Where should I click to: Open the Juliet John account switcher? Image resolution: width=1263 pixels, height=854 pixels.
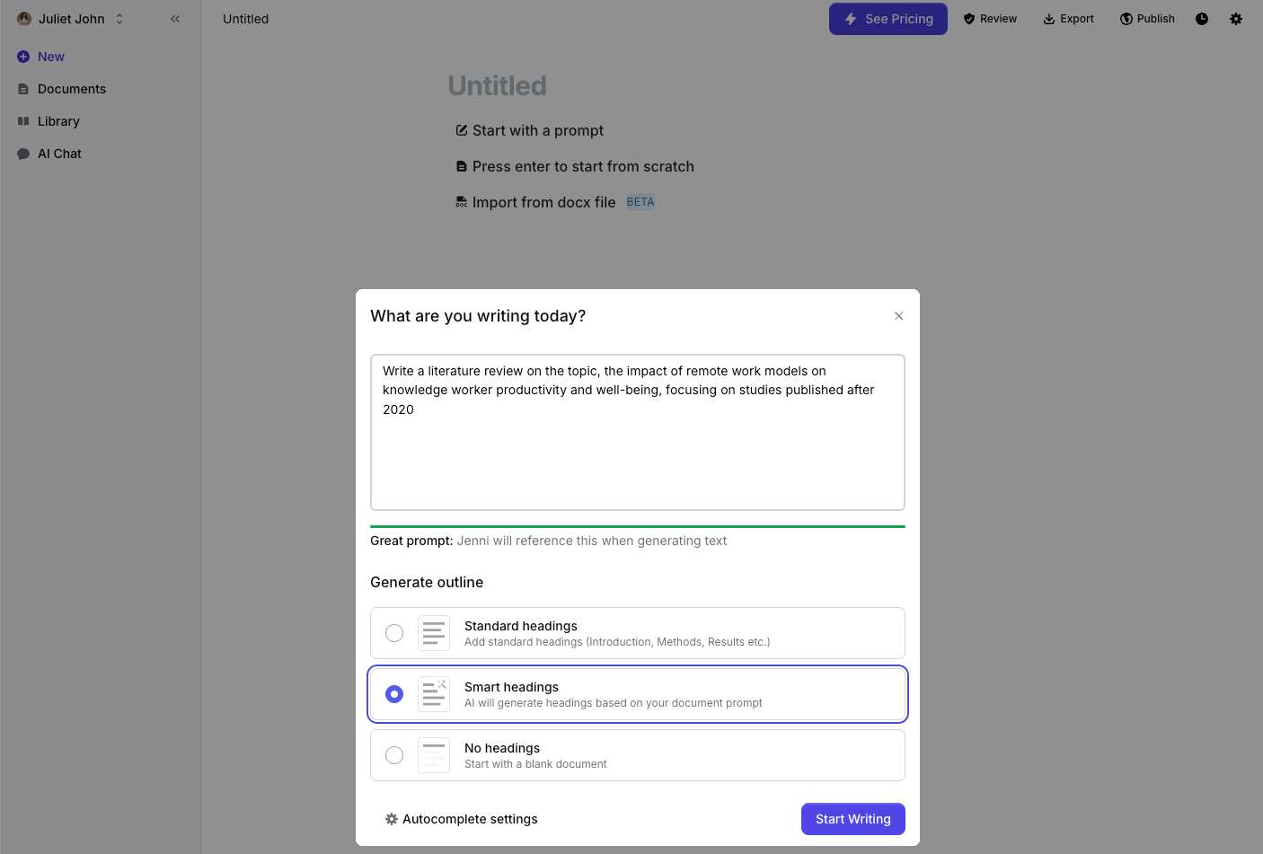tap(72, 18)
